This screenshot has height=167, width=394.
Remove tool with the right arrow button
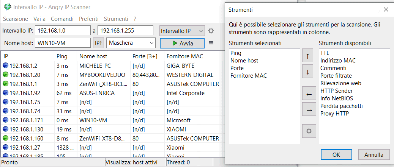click(309, 110)
